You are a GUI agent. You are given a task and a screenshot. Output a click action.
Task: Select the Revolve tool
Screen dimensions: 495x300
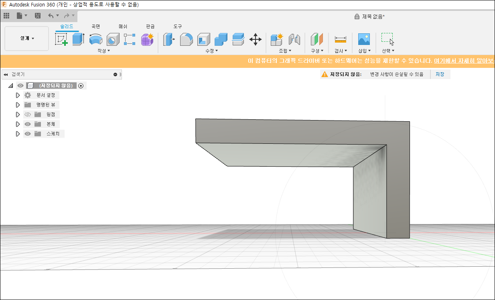pos(96,39)
